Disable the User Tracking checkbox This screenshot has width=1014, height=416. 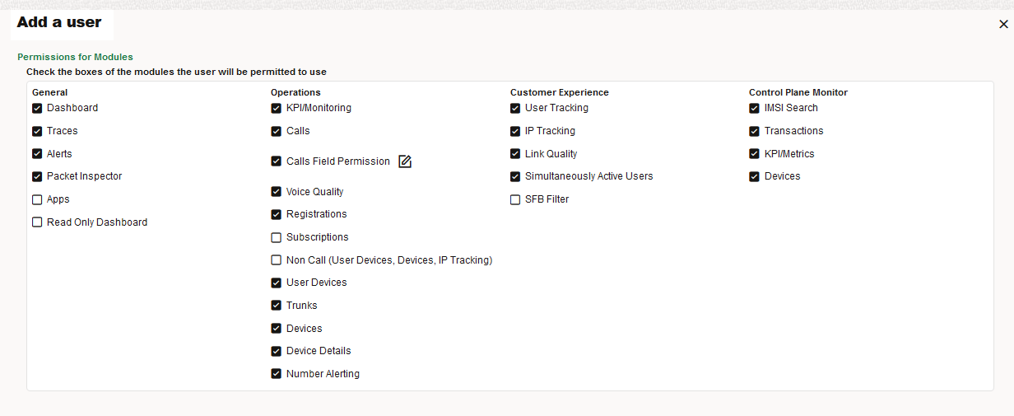(515, 108)
